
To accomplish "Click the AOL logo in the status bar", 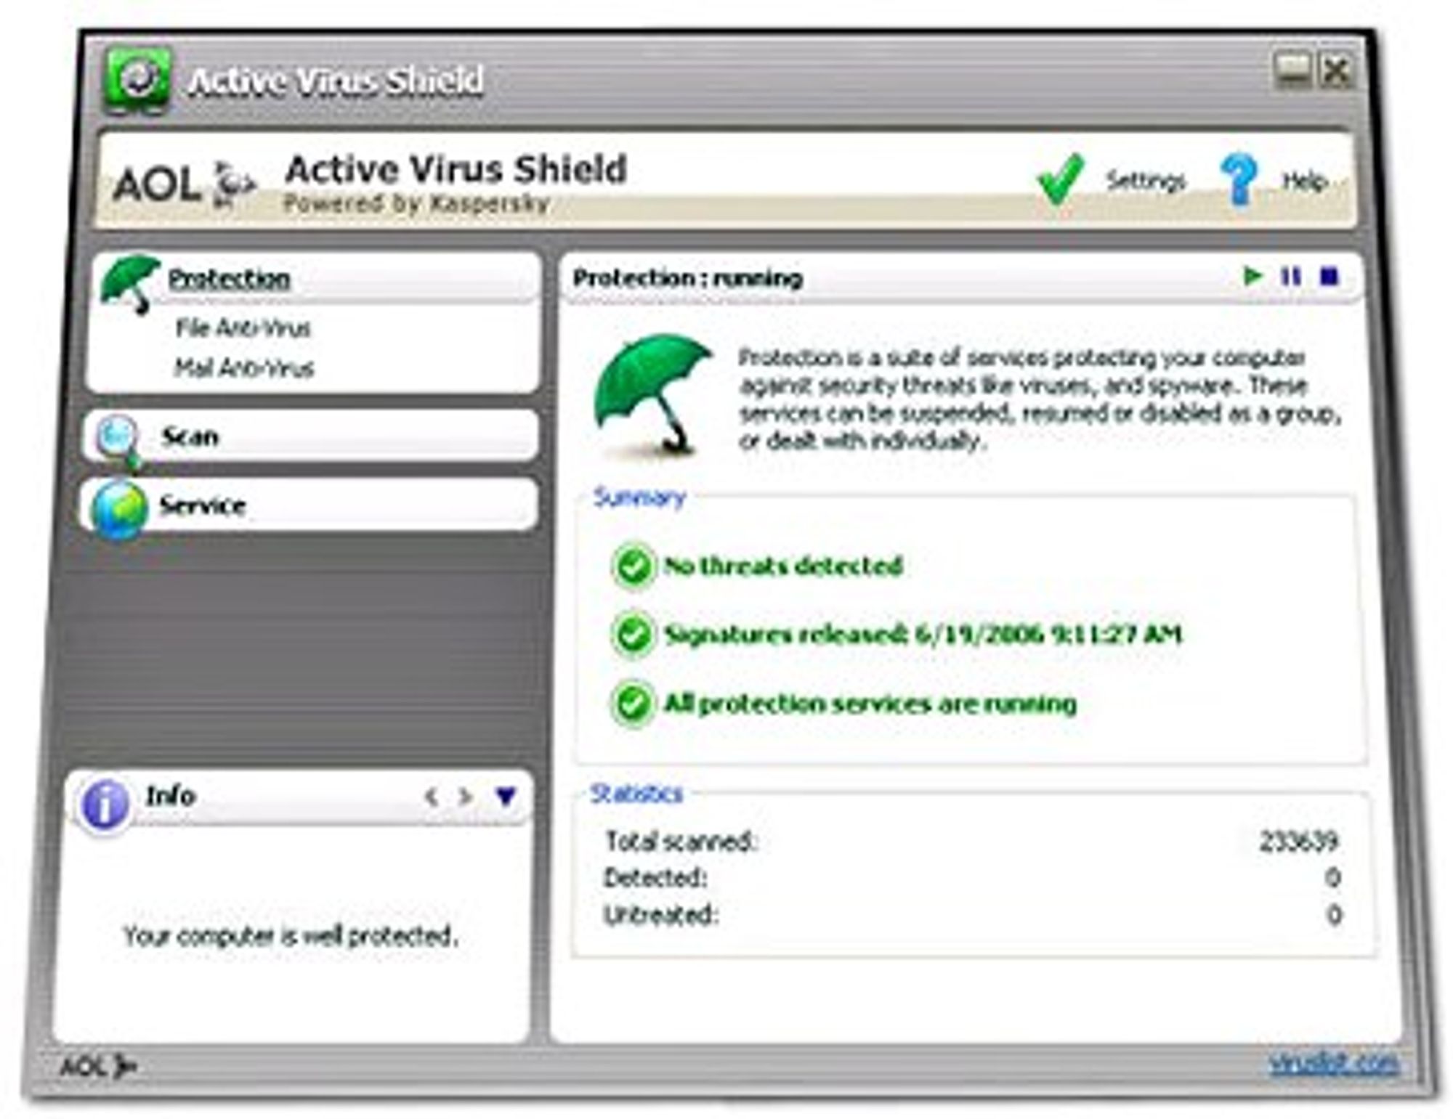I will tap(97, 1066).
